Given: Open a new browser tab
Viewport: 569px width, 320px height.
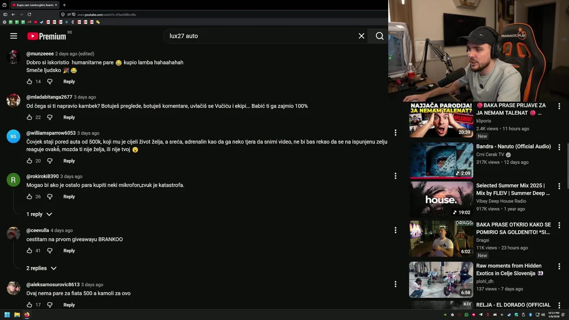Looking at the screenshot, I should 64,5.
